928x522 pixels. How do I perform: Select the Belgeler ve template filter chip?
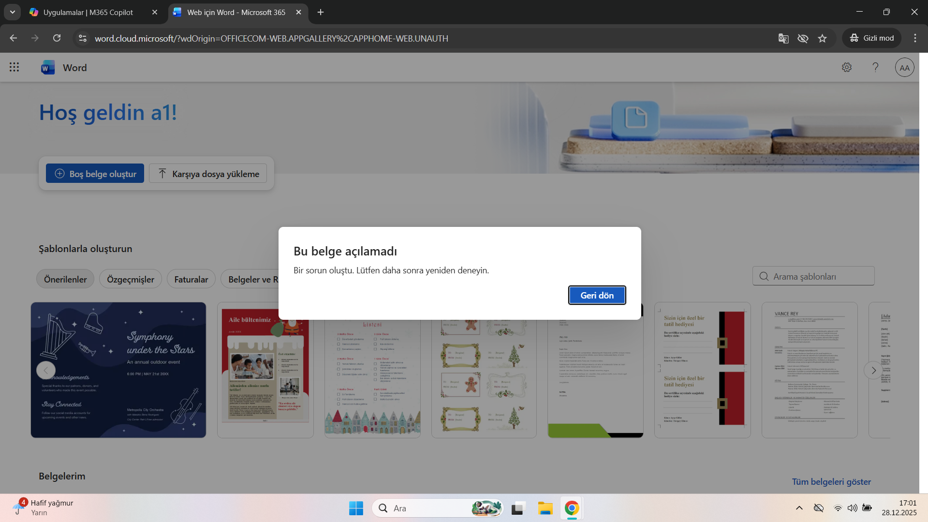250,279
